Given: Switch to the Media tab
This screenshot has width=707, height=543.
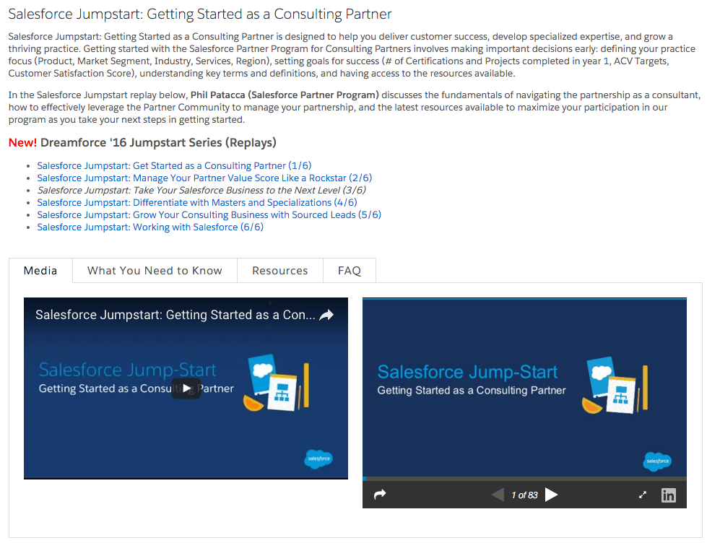Looking at the screenshot, I should [40, 271].
